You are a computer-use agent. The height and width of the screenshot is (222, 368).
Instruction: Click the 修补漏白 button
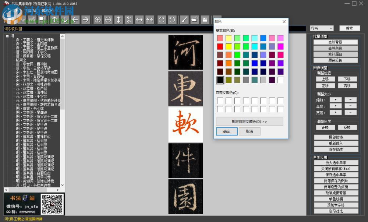point(335,54)
